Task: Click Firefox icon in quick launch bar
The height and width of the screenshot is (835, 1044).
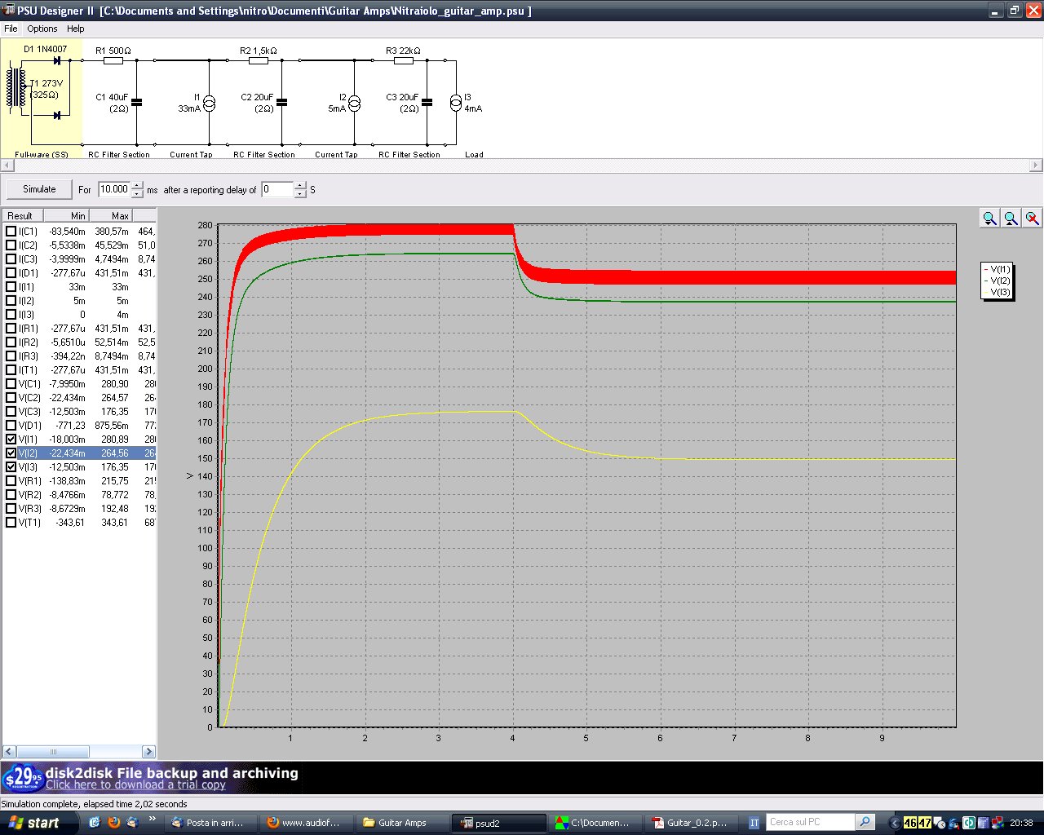Action: point(113,823)
